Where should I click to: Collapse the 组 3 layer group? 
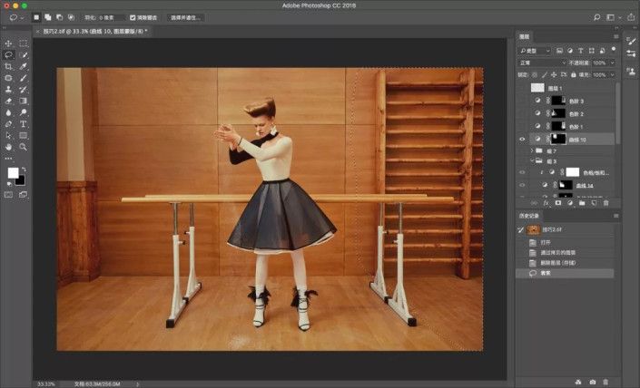532,161
